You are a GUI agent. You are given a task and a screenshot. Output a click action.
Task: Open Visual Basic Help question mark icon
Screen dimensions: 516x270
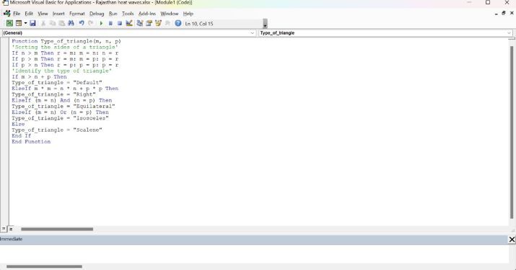178,23
